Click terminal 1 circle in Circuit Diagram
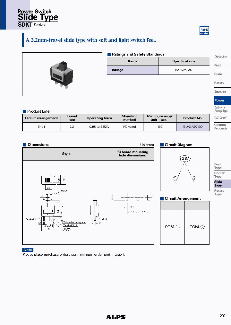This screenshot has width=231, height=325. coord(175,179)
